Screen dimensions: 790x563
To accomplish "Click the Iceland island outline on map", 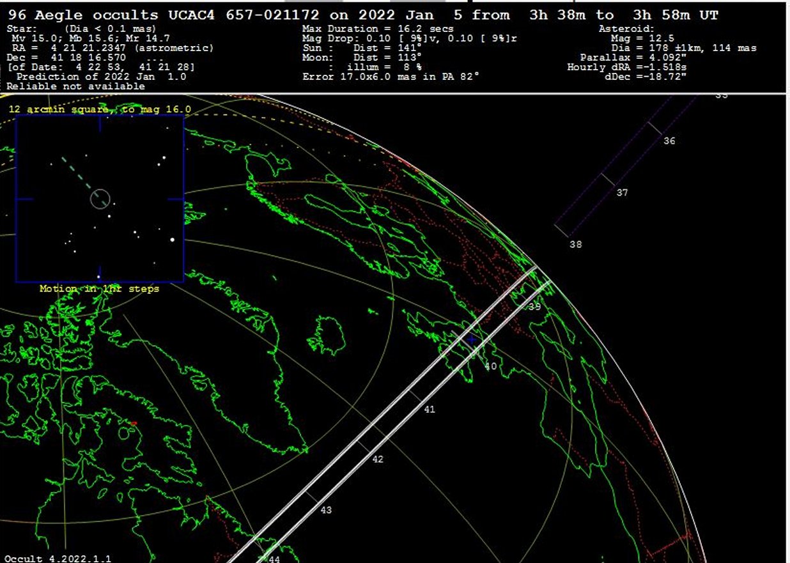I will (326, 335).
